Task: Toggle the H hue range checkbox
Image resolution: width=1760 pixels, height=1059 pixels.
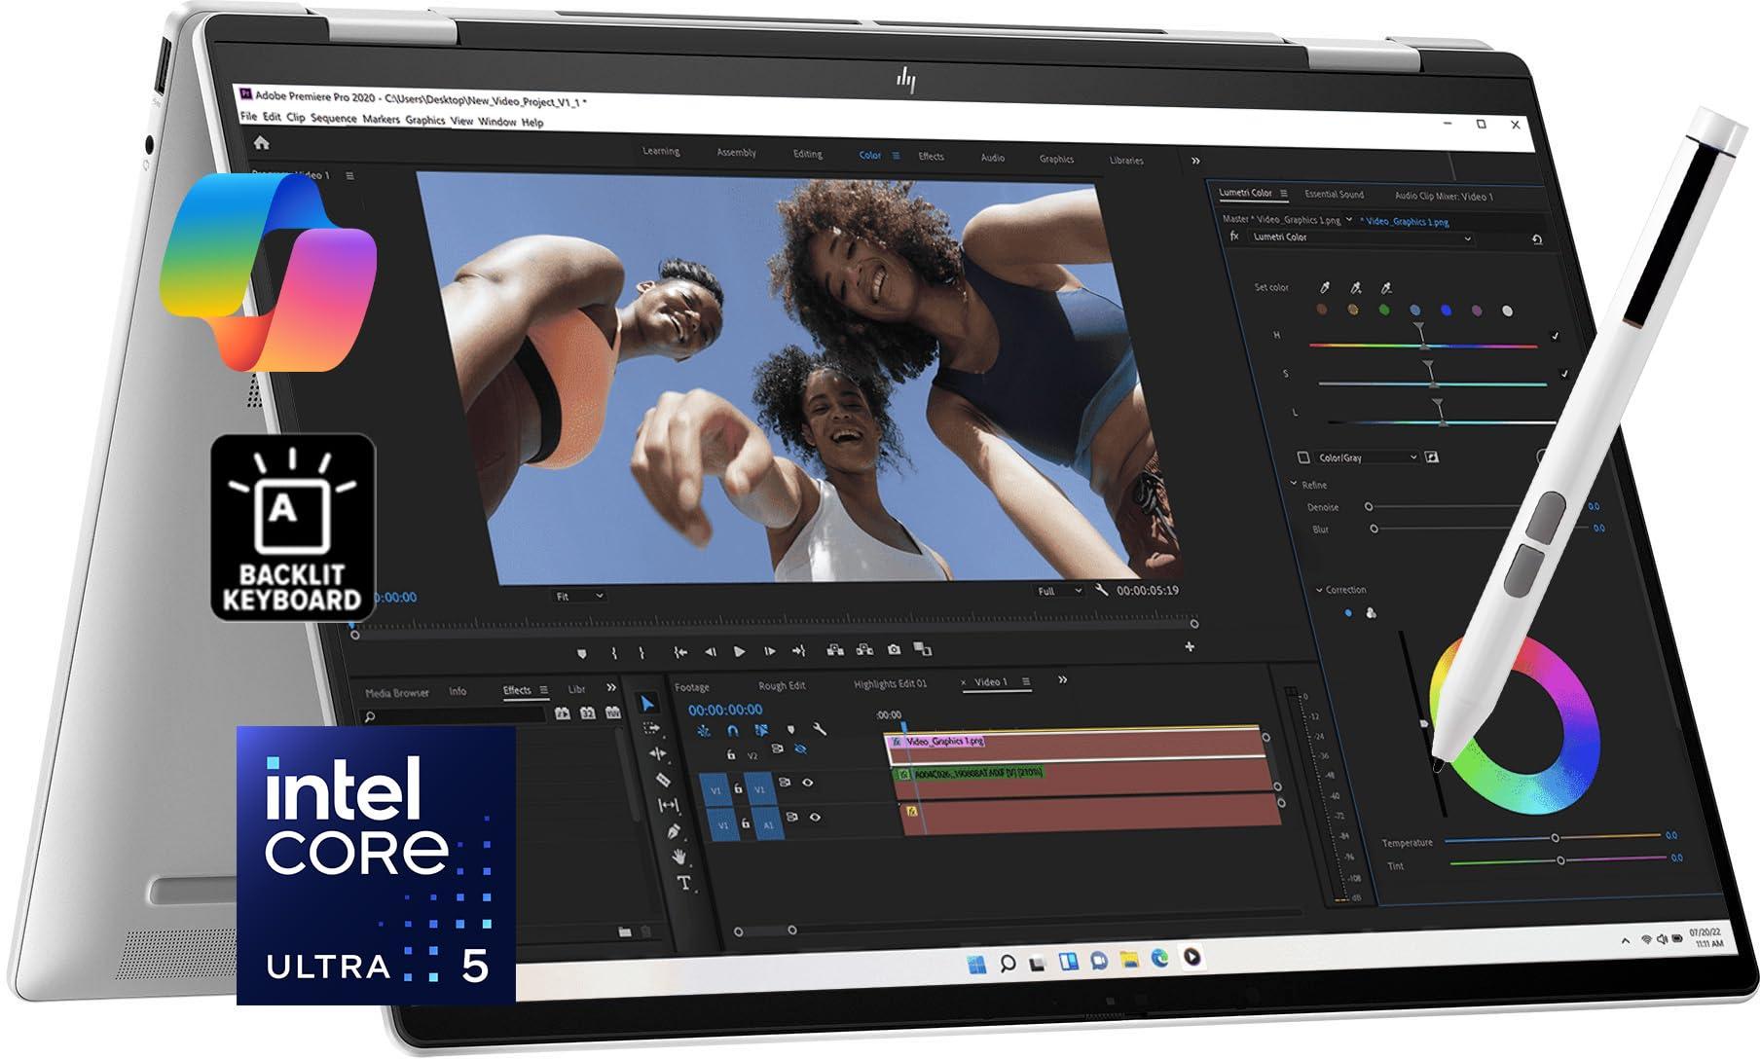Action: tap(1555, 336)
